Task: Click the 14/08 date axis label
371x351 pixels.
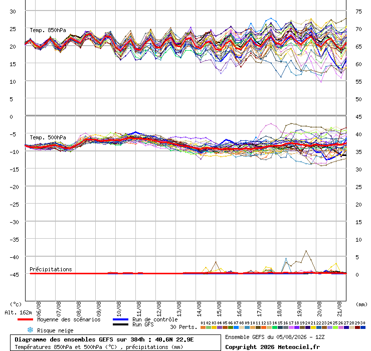Action: pos(199,309)
